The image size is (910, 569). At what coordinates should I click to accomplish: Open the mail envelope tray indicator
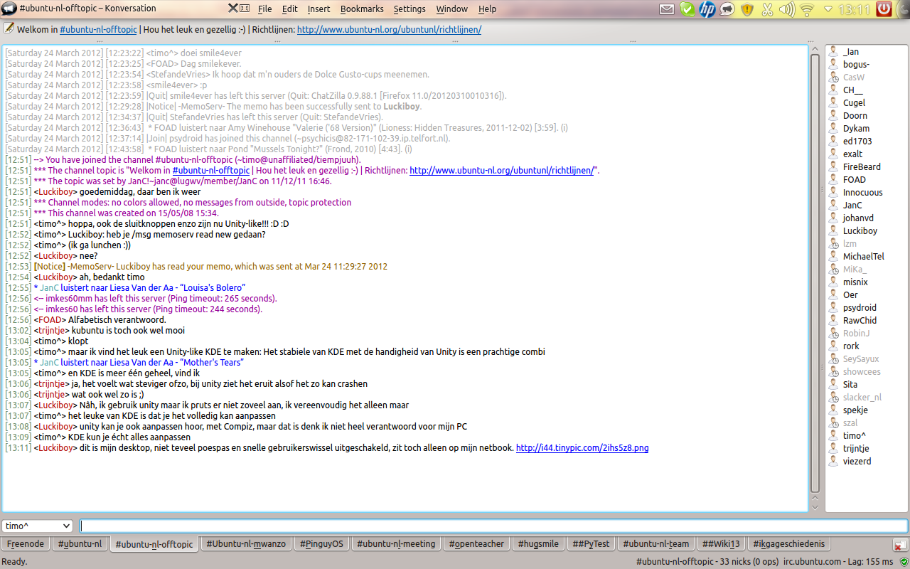pyautogui.click(x=666, y=9)
